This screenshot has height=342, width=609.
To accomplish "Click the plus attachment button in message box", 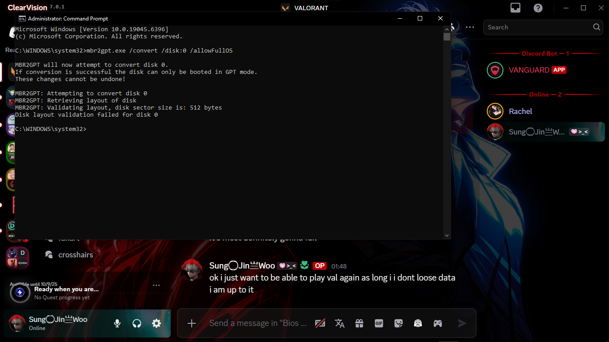I will pyautogui.click(x=192, y=323).
